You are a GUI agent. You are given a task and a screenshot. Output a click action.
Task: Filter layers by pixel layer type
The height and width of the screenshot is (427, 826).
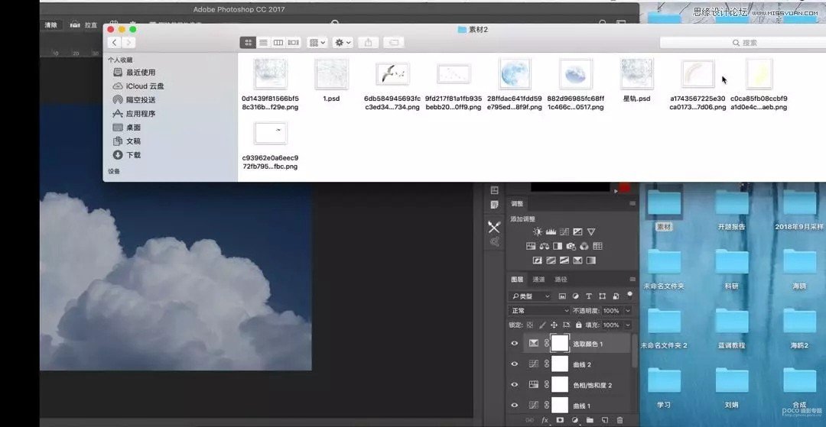[x=562, y=296]
